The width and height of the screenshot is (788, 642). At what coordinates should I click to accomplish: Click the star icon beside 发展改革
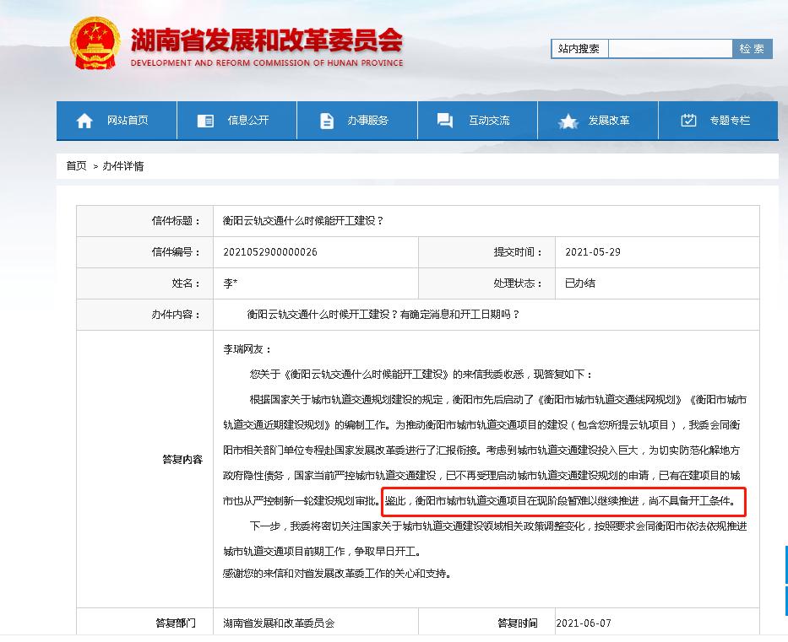(x=567, y=121)
